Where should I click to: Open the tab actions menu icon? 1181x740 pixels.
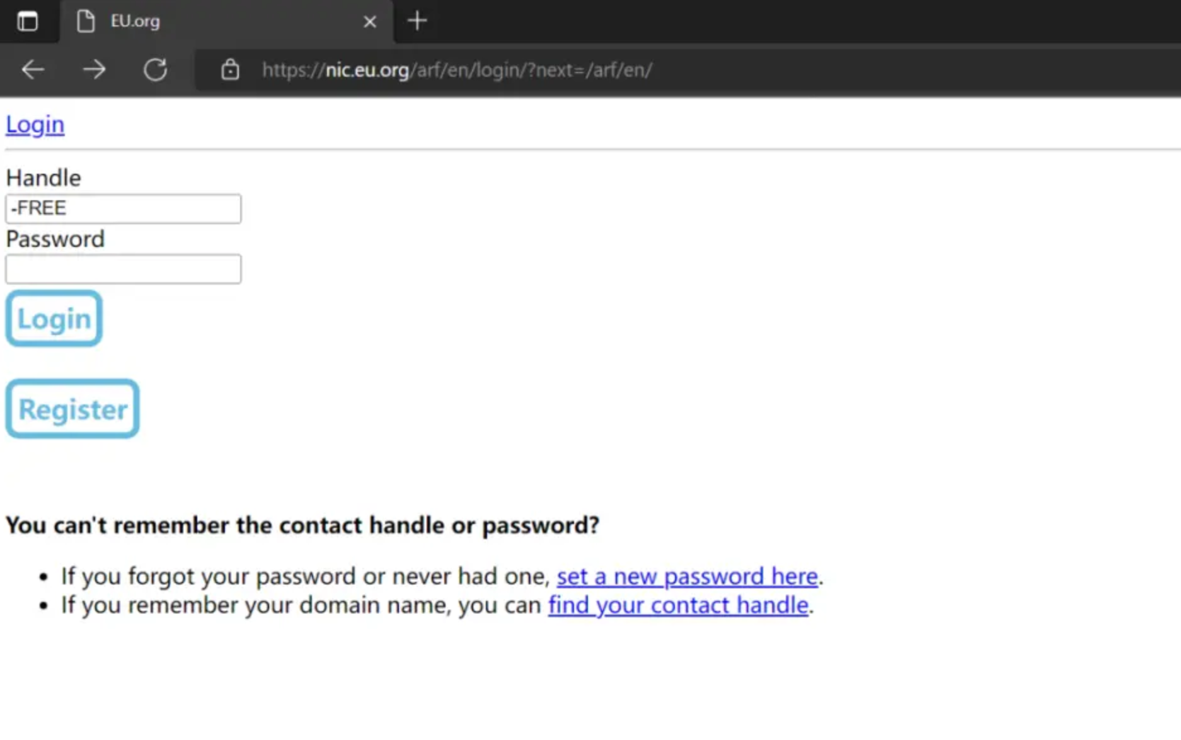[x=27, y=21]
